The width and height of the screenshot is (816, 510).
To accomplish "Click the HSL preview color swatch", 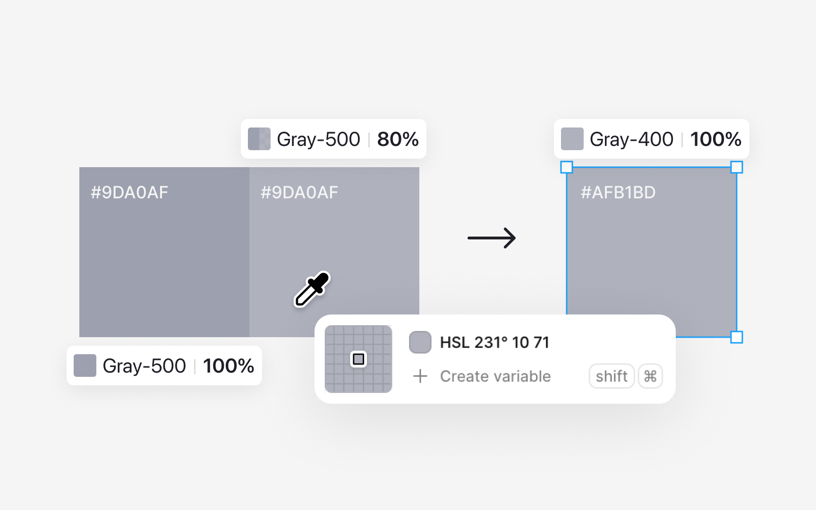I will point(420,342).
